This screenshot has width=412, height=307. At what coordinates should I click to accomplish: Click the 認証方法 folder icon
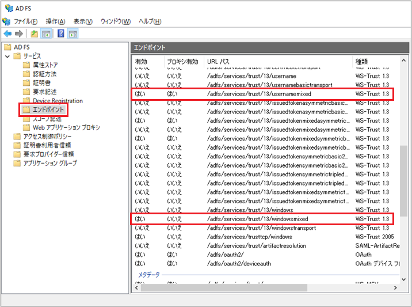(26, 74)
